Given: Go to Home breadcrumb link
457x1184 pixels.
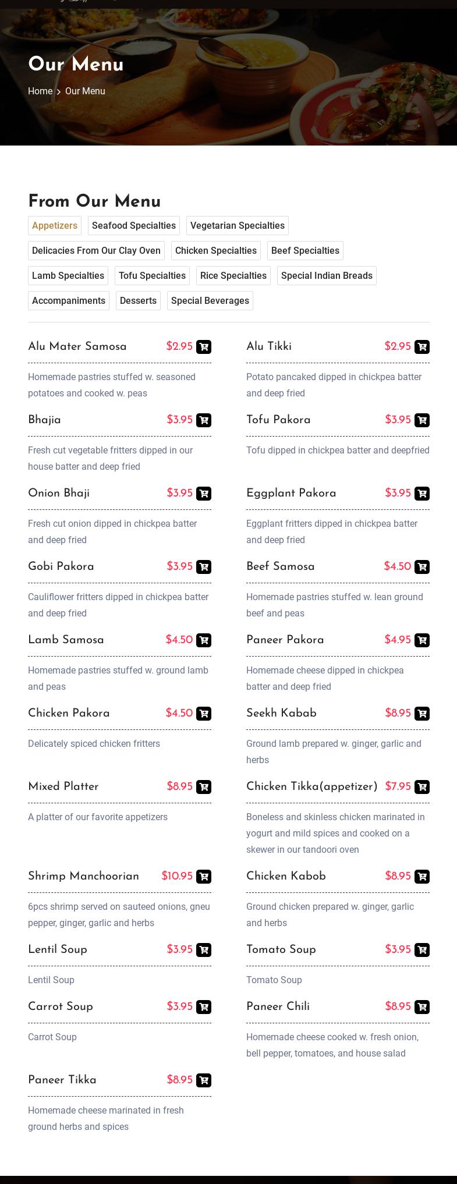Looking at the screenshot, I should pyautogui.click(x=40, y=91).
